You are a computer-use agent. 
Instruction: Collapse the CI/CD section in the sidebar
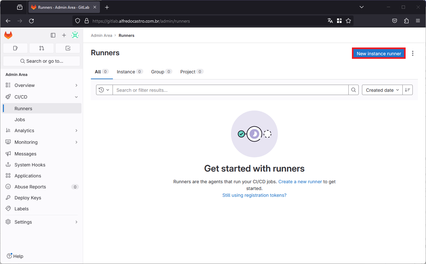(x=42, y=97)
